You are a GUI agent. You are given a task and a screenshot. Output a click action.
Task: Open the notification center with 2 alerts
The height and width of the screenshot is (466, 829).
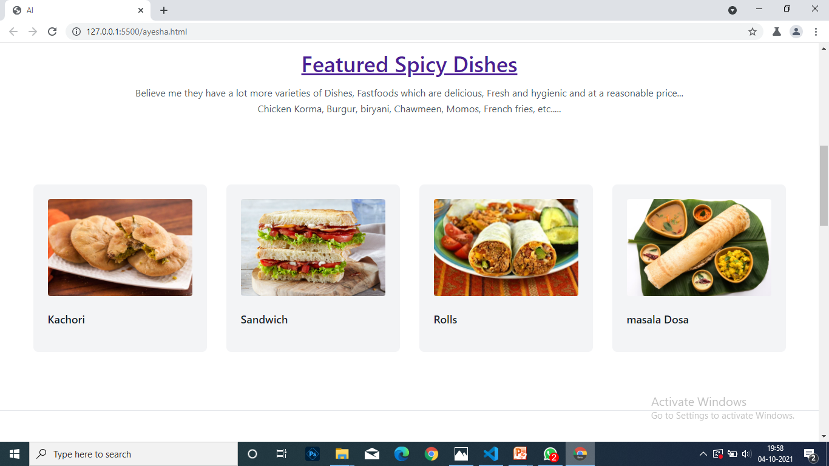(x=809, y=454)
